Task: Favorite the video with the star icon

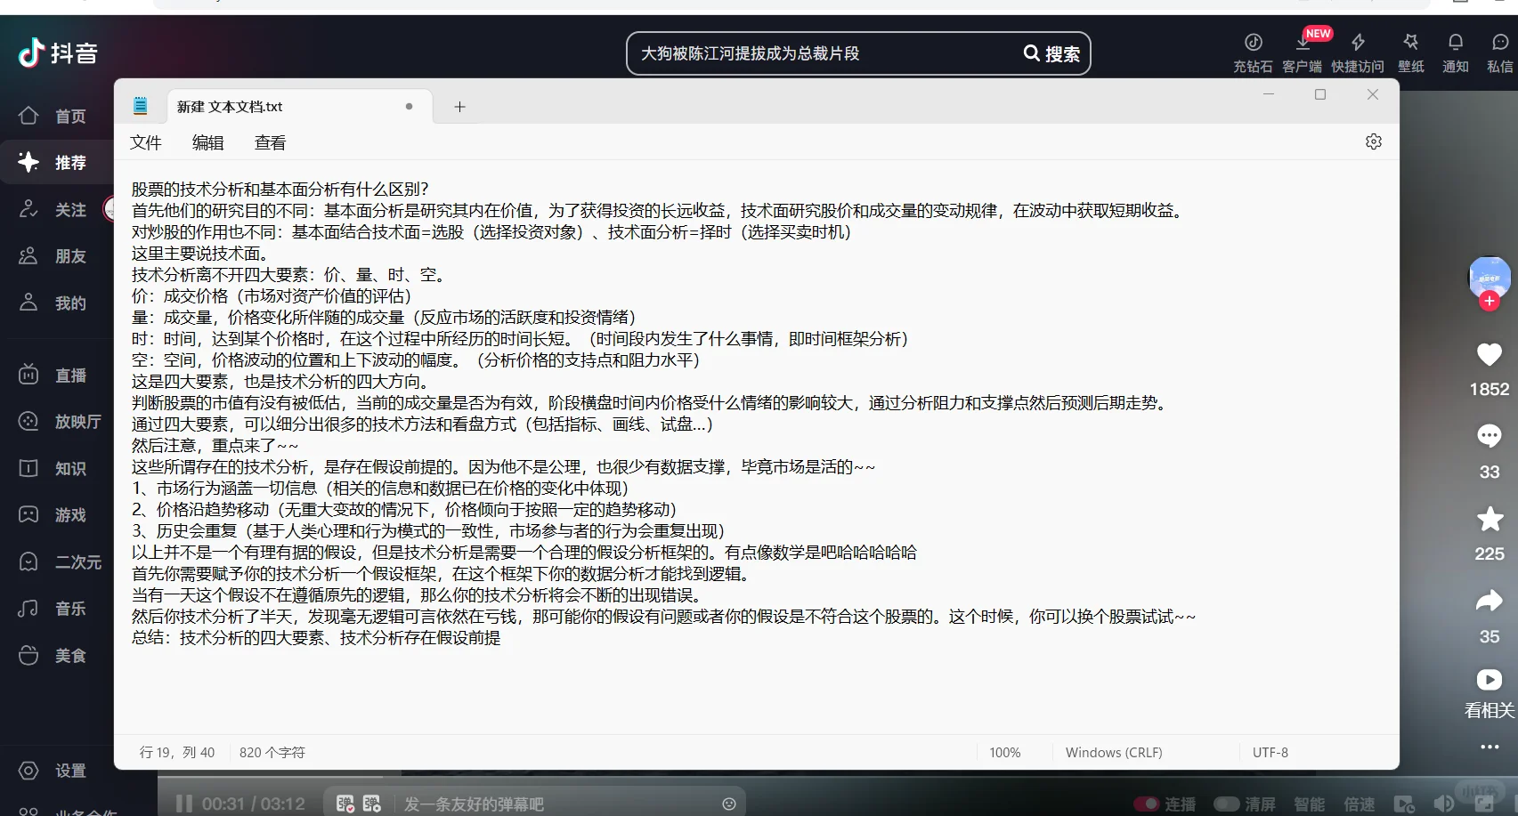Action: (x=1490, y=519)
